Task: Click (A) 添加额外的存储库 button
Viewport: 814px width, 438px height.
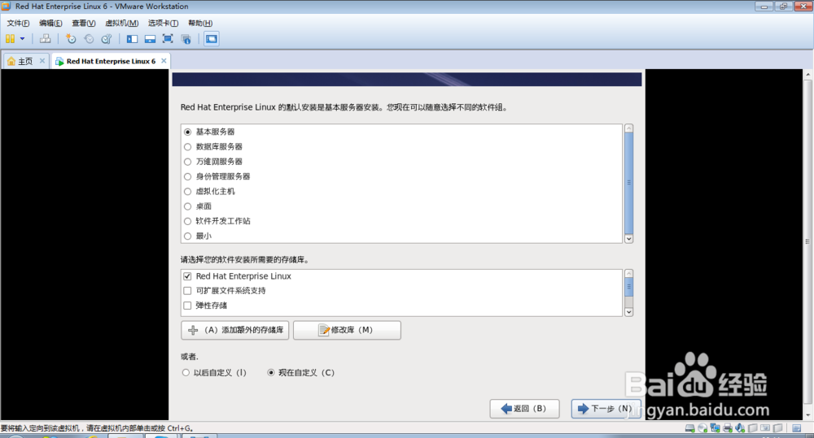Action: 234,330
